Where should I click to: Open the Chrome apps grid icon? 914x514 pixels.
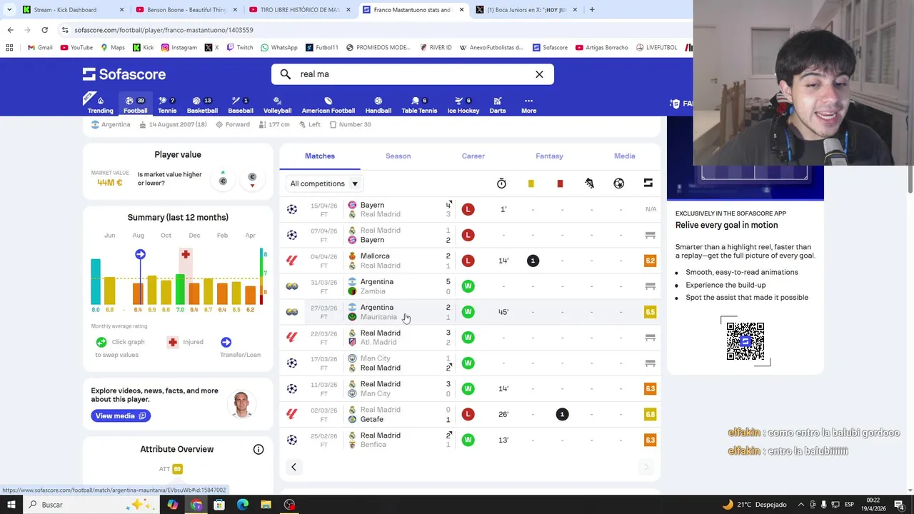(9, 48)
